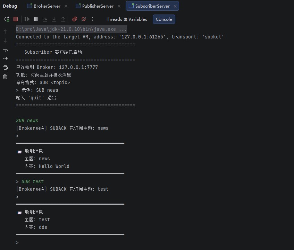Stop the running debug process
This screenshot has height=250, width=294.
[x=16, y=19]
